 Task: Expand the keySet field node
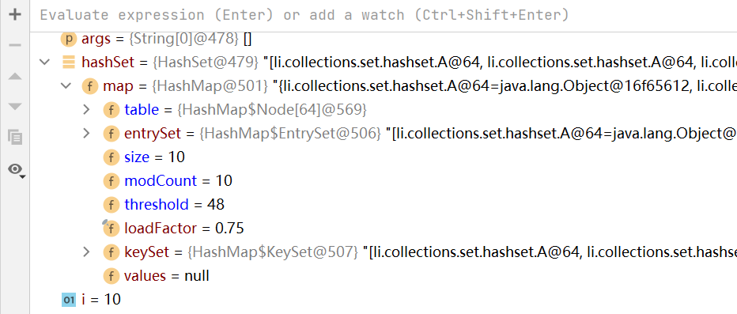pyautogui.click(x=86, y=252)
